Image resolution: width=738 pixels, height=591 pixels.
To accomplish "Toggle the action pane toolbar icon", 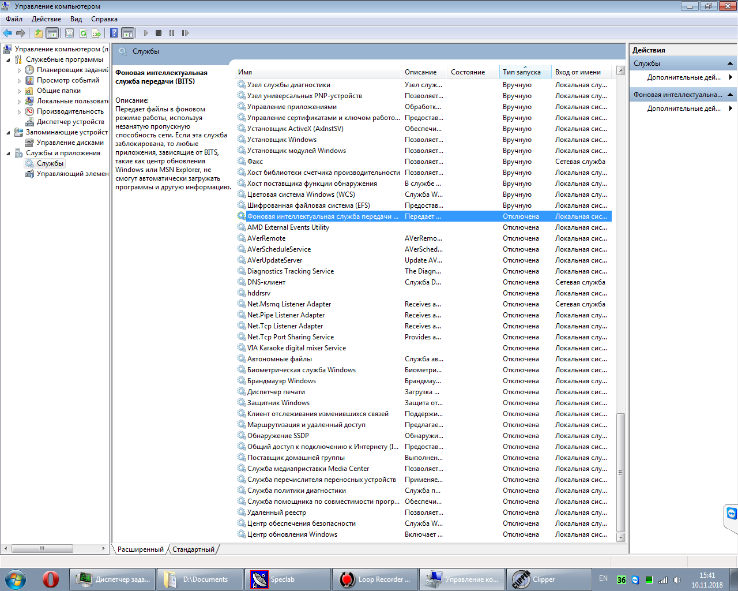I will point(127,33).
